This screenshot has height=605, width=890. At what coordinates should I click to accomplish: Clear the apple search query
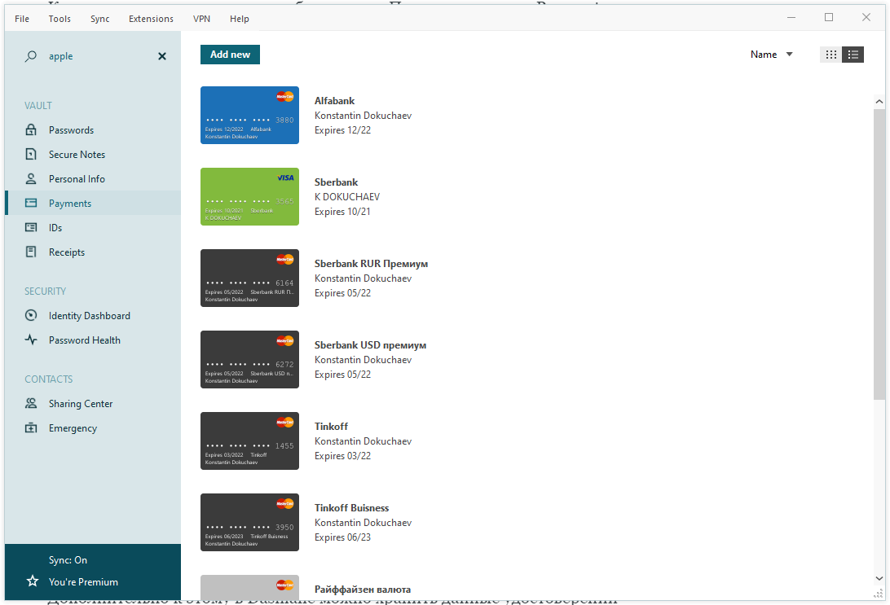(x=162, y=56)
